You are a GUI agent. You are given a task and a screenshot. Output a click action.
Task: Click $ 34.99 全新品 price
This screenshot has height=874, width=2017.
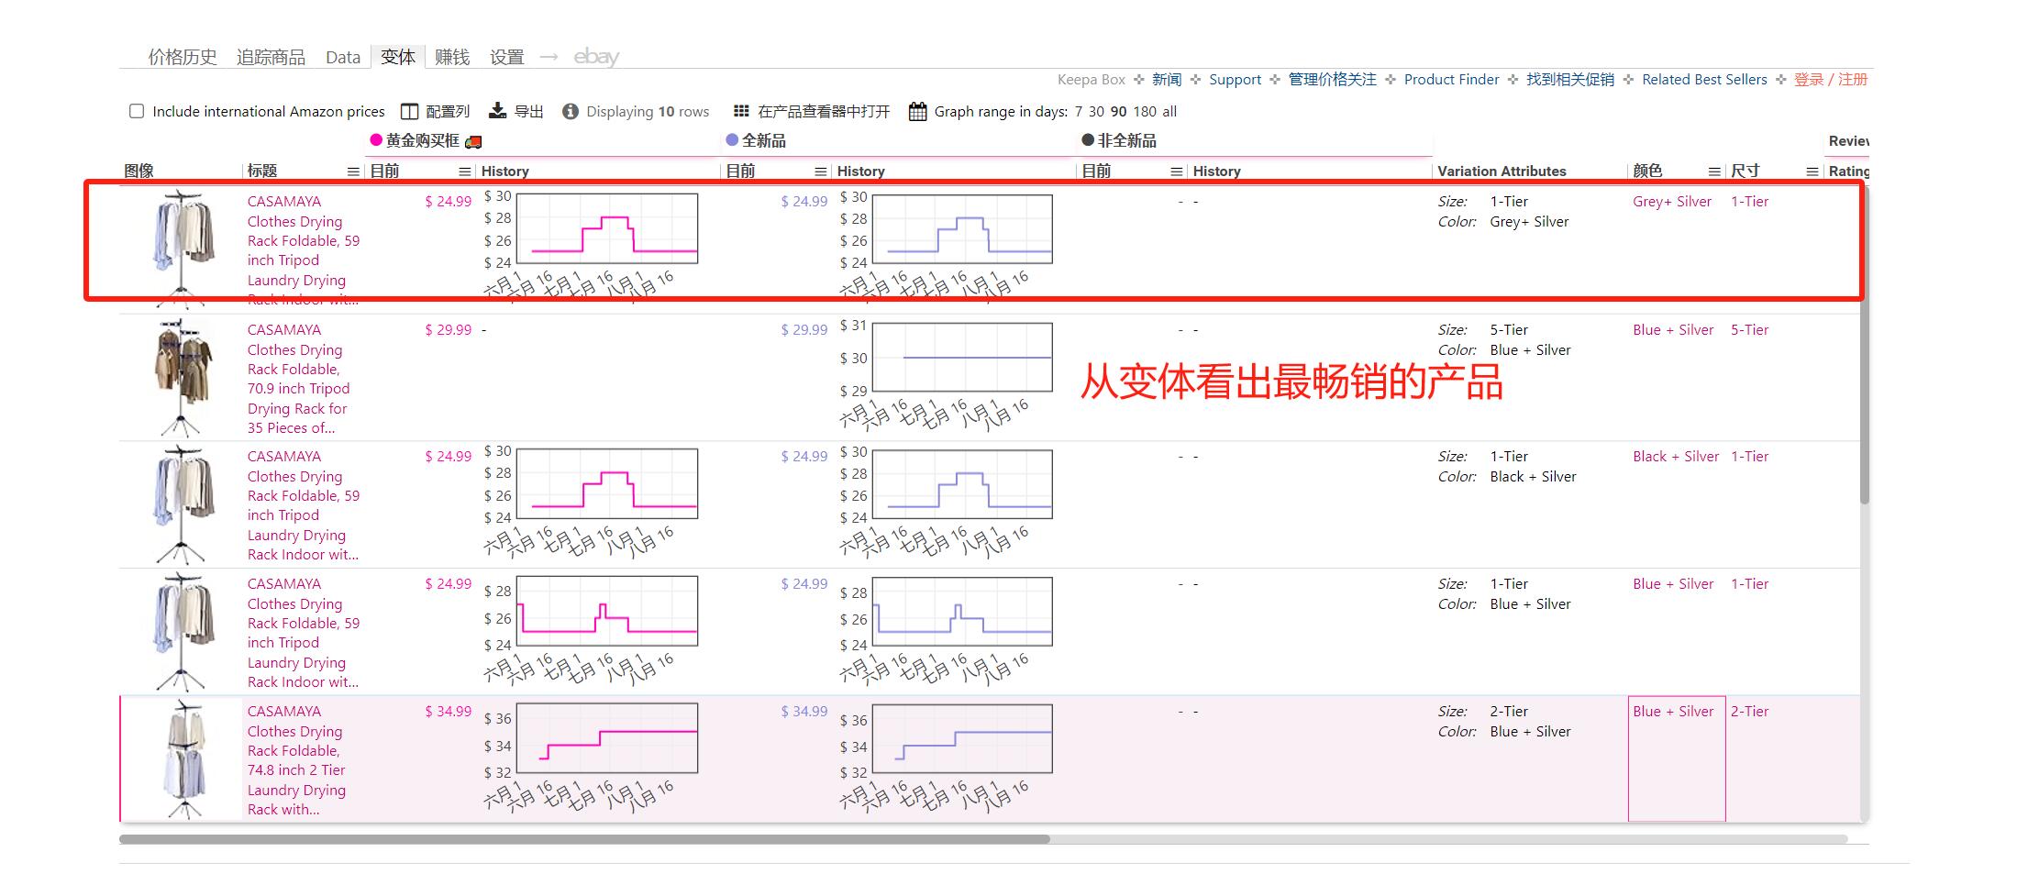[x=803, y=712]
